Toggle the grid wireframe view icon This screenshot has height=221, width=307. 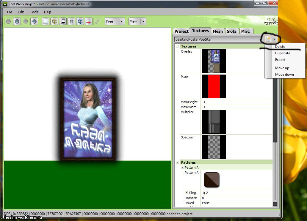tap(46, 21)
